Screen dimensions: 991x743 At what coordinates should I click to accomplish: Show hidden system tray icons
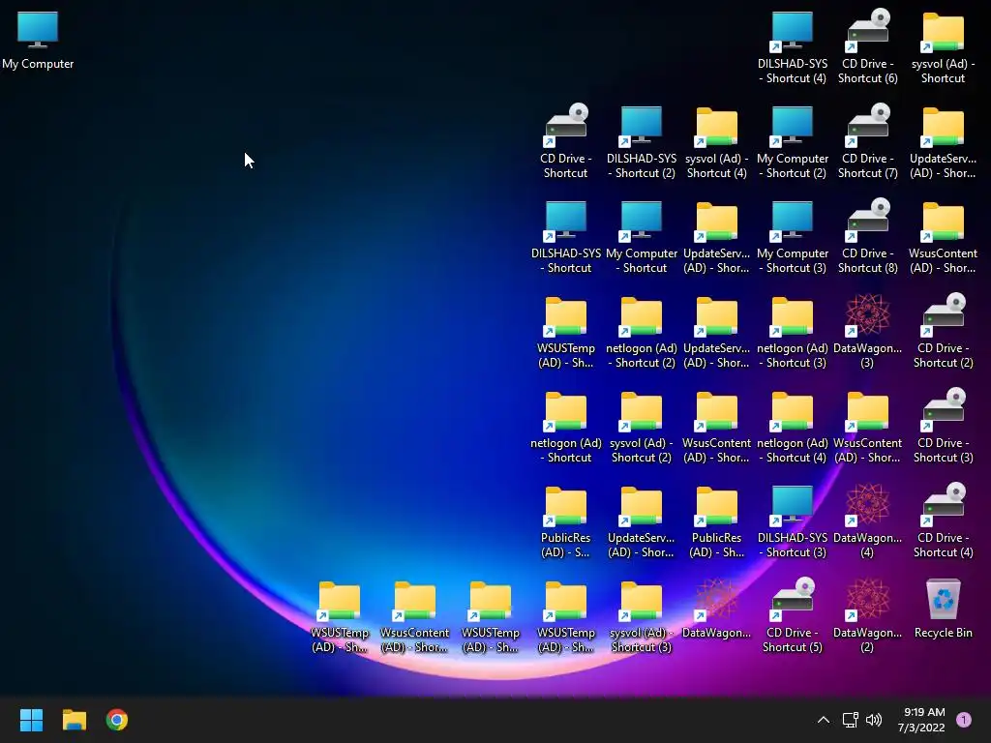pyautogui.click(x=823, y=720)
